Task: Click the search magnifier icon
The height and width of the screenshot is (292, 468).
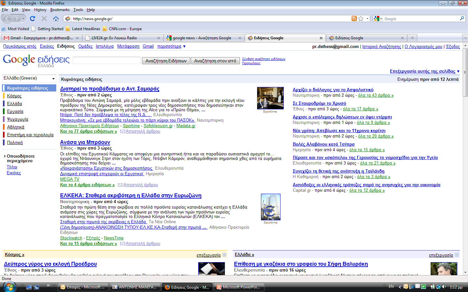Action: tap(462, 18)
